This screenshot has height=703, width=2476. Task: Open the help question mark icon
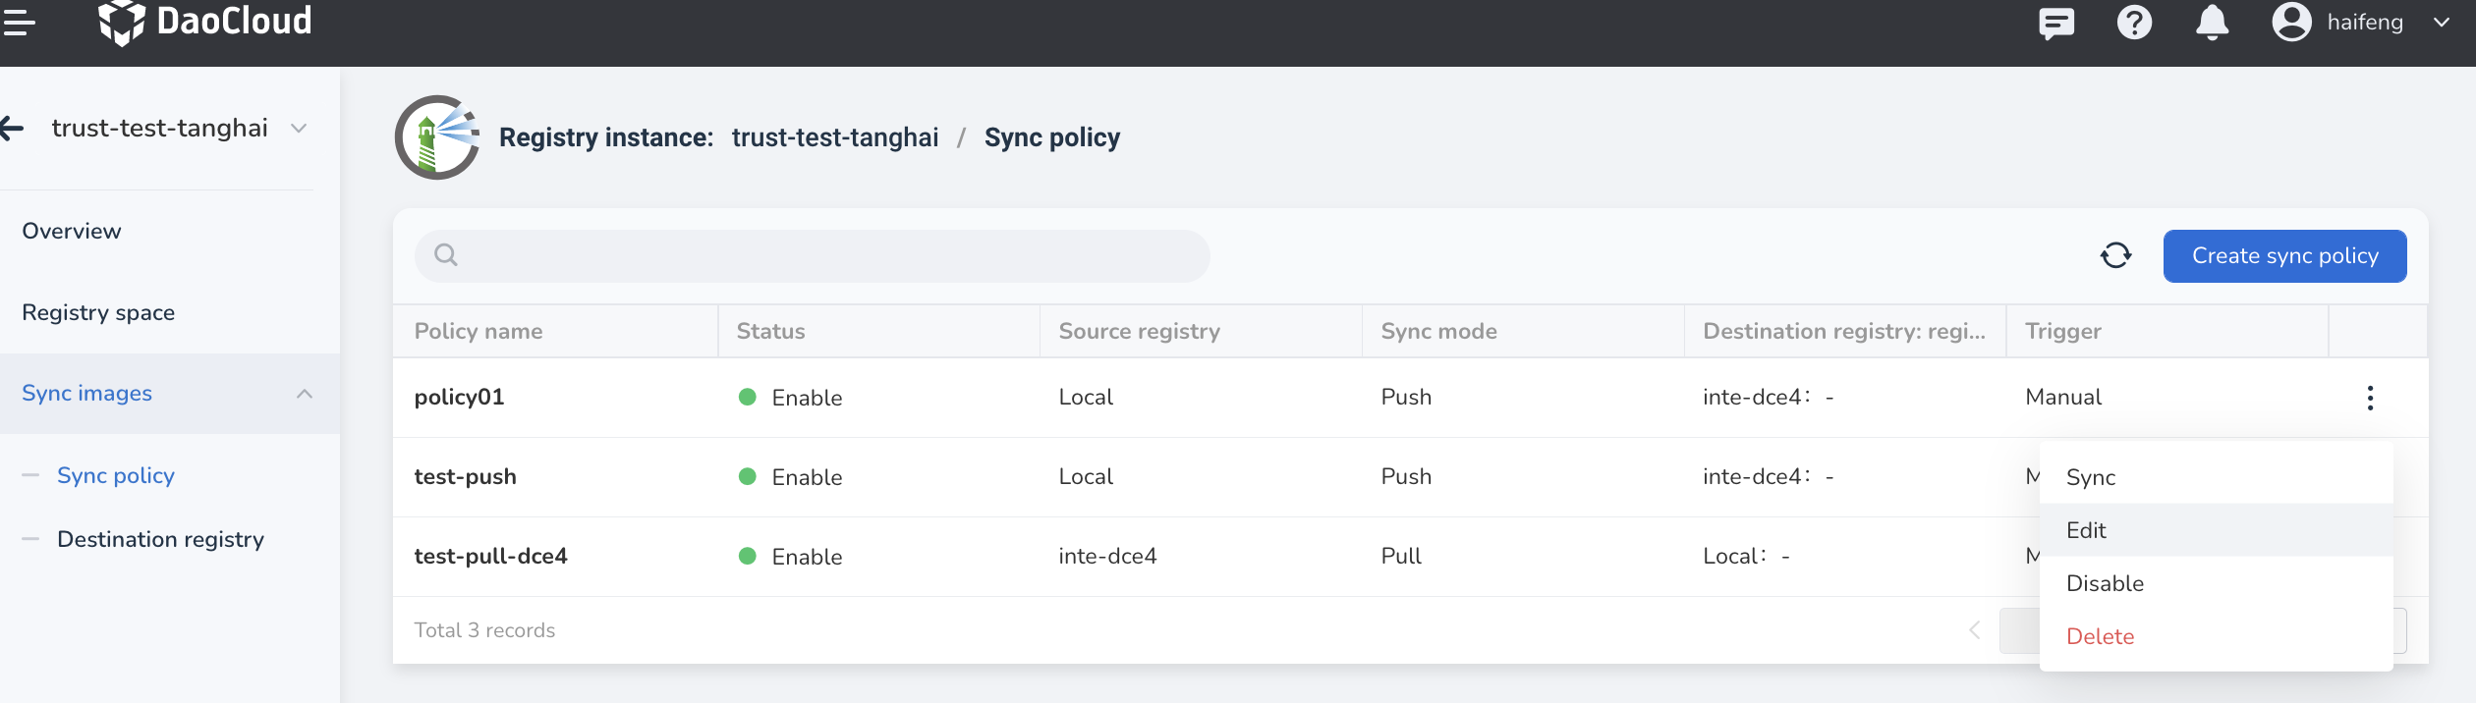[2134, 22]
